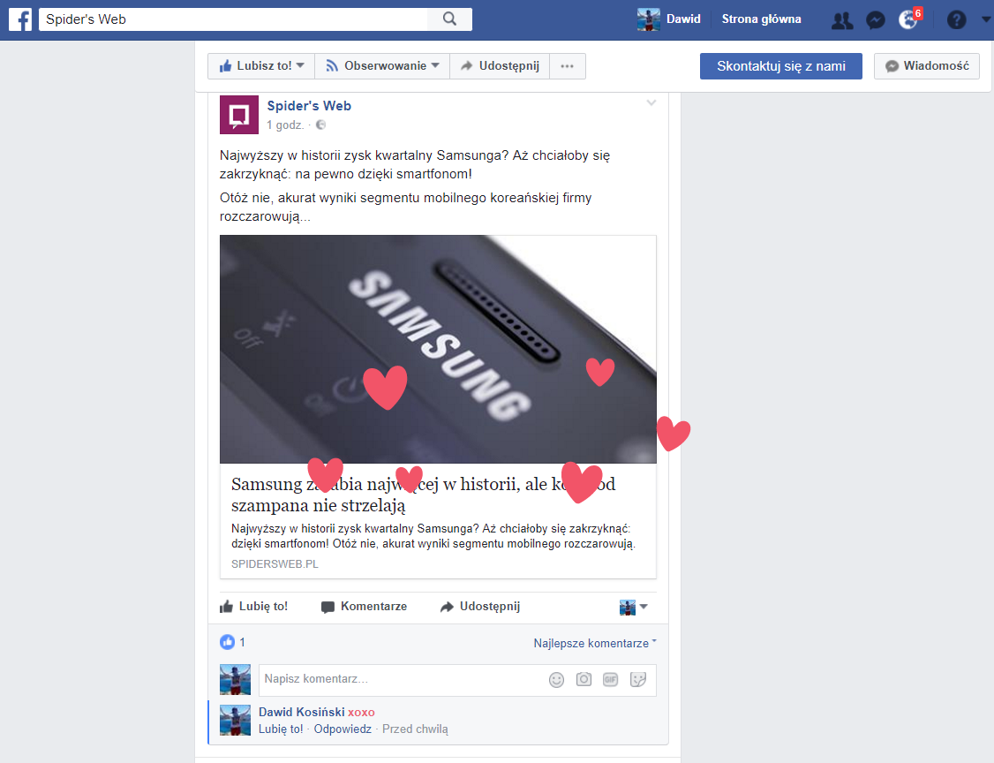Click the Dawid Kosiński comment avatar
The image size is (994, 763).
[235, 721]
